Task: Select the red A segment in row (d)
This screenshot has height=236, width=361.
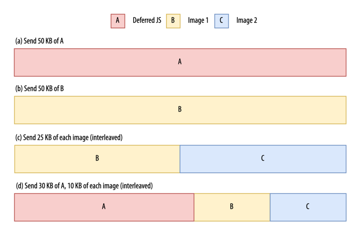Action: pyautogui.click(x=104, y=207)
